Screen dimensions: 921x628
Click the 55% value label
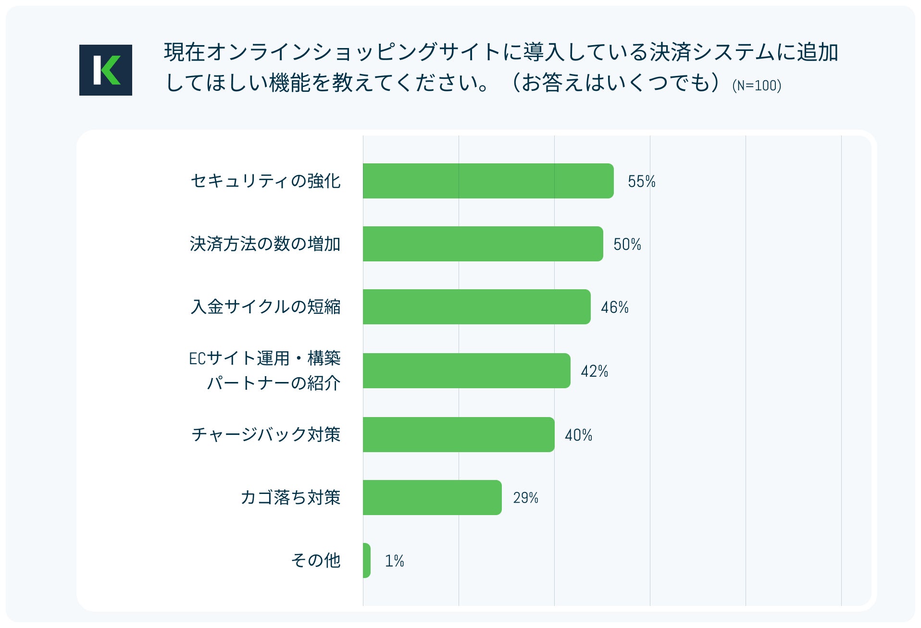641,182
